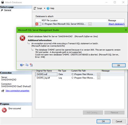Click the Progress error status icon
The width and height of the screenshot is (128, 125).
pyautogui.click(x=4, y=110)
